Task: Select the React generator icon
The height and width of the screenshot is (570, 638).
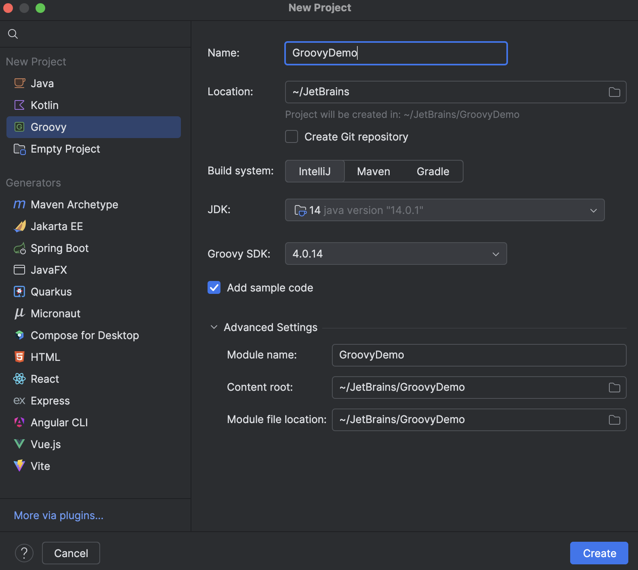Action: 19,379
